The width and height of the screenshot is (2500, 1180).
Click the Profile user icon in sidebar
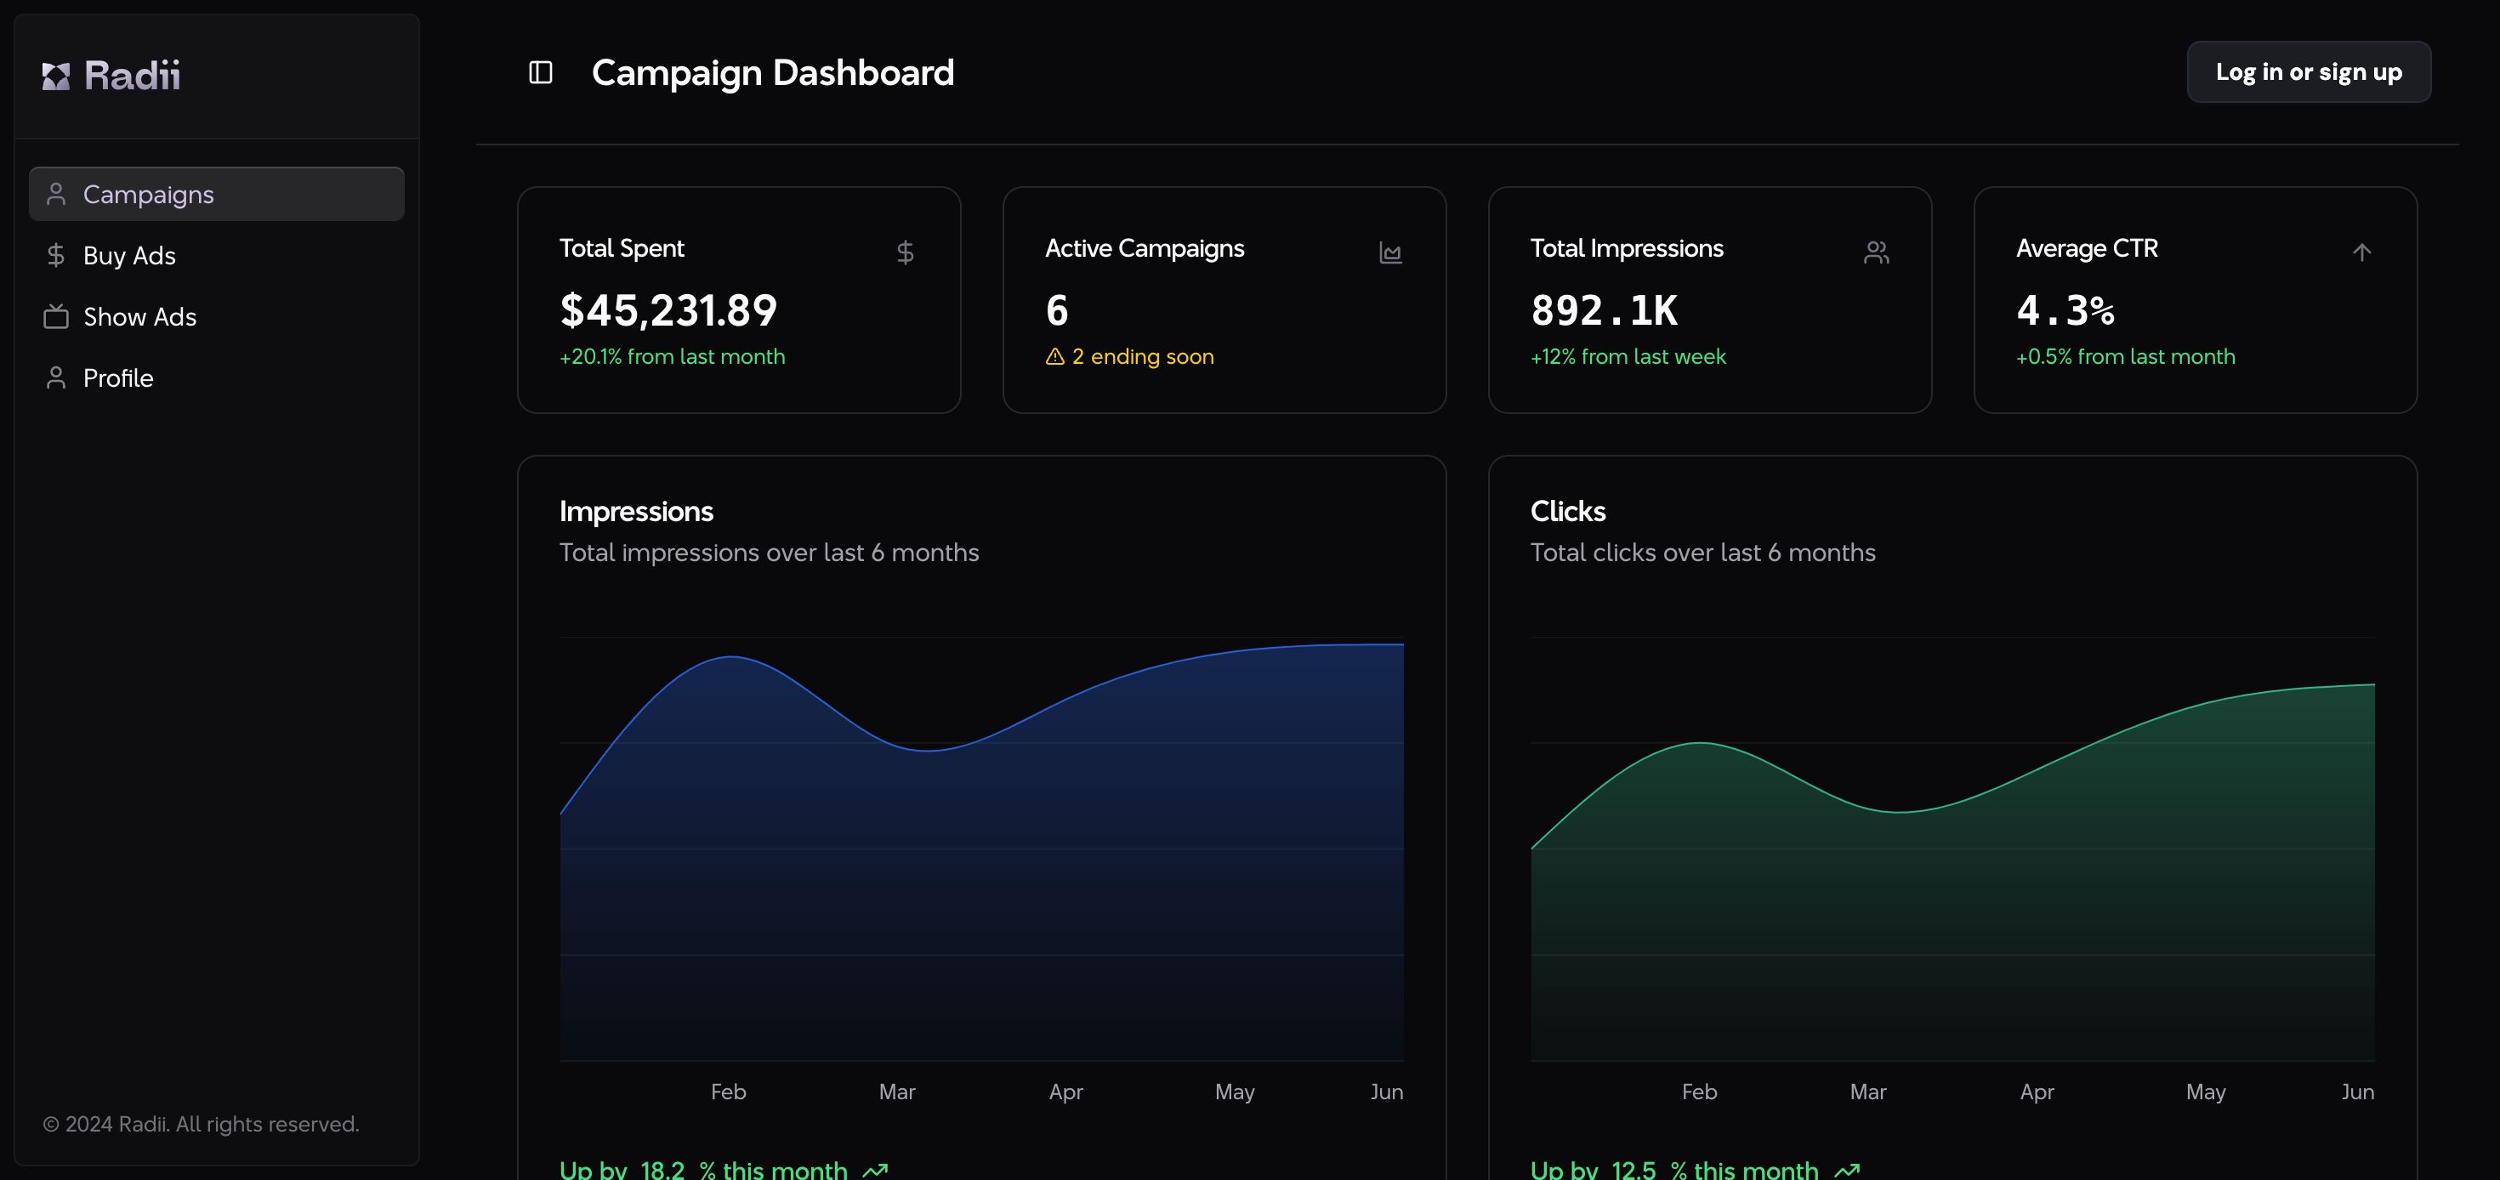[x=56, y=377]
